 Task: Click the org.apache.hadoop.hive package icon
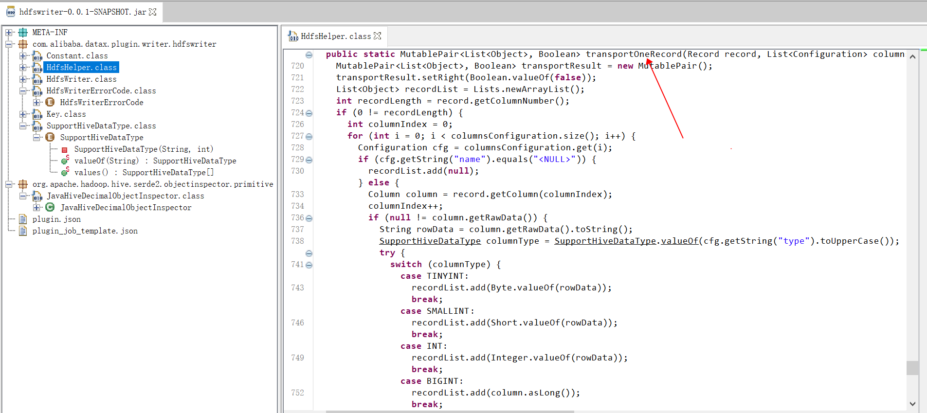point(23,184)
